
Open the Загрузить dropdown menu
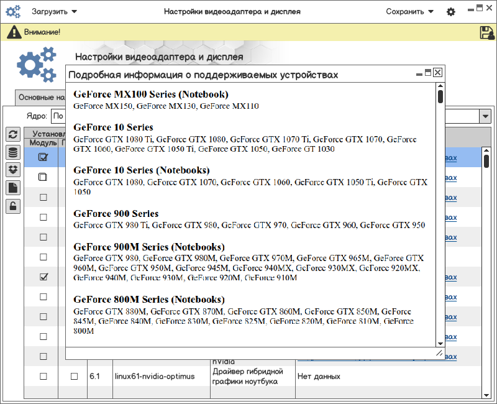55,12
